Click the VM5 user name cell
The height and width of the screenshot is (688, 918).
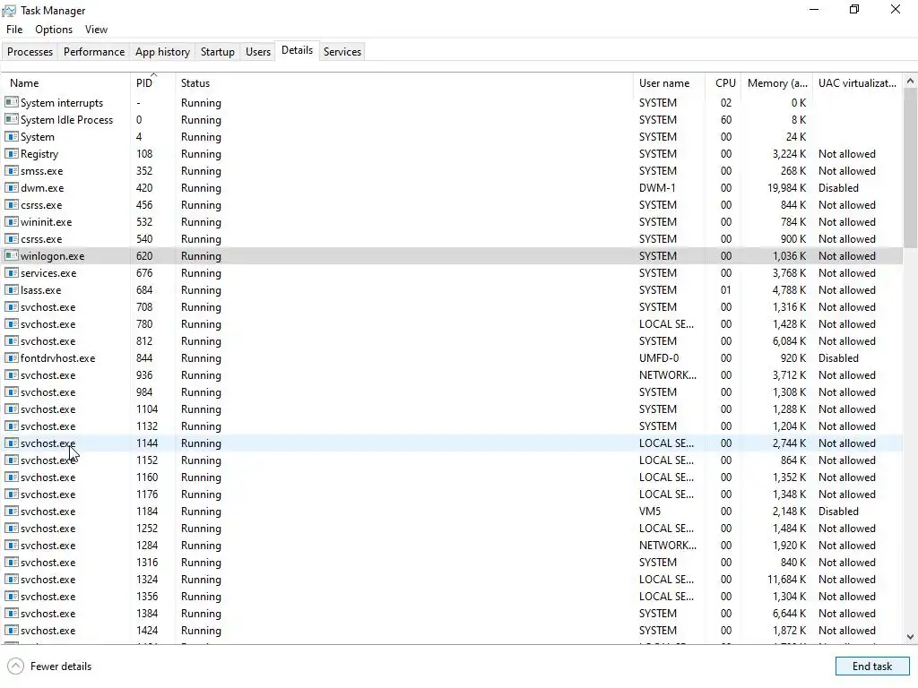click(x=649, y=512)
